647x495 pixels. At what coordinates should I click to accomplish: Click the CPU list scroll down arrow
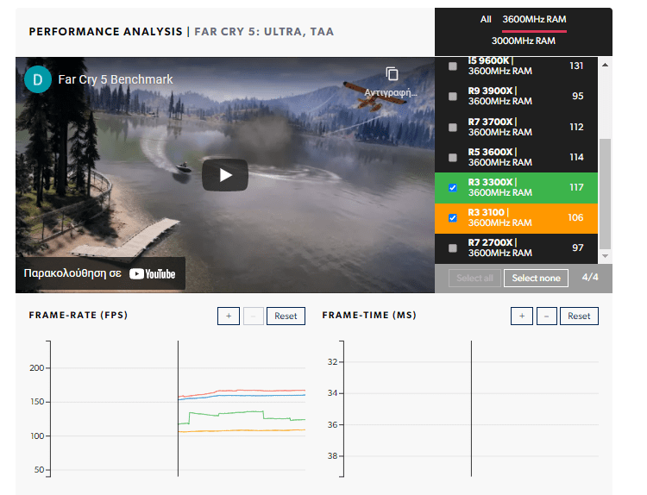coord(605,256)
